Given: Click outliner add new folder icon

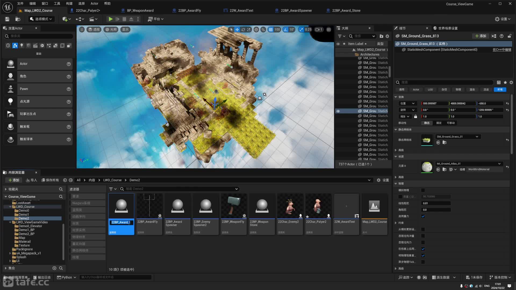Looking at the screenshot, I should [x=381, y=36].
